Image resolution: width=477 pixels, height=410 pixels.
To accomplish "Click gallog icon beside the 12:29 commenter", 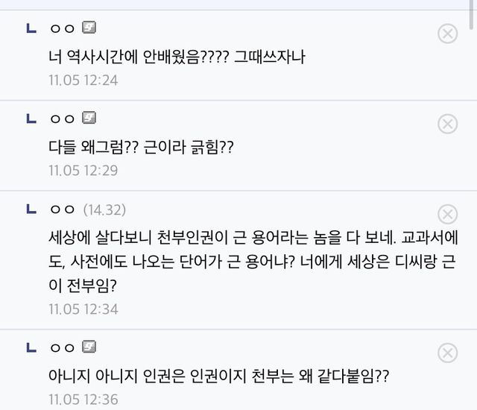I will point(89,119).
